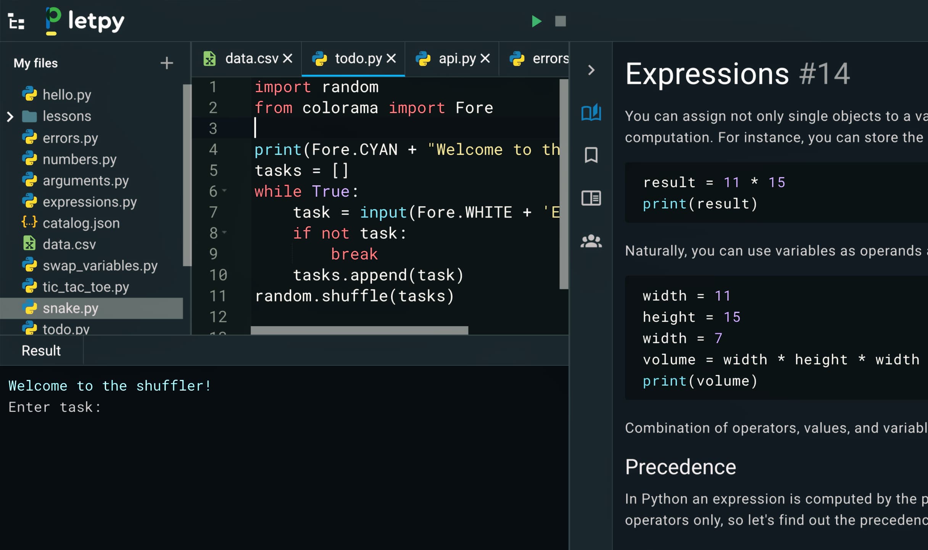Collapse the lesson panel with chevron

(x=591, y=70)
